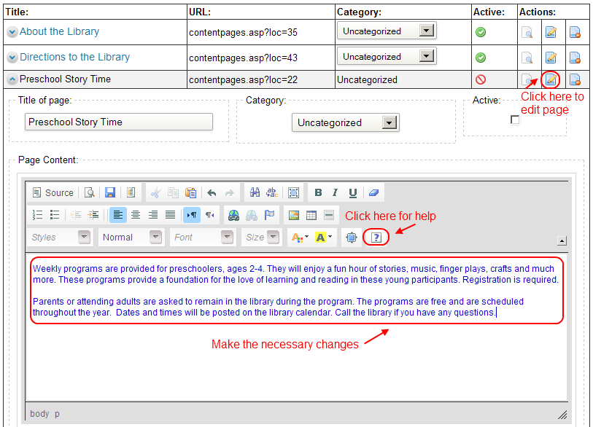593x427 pixels.
Task: Click the Save icon in editor toolbar
Action: (x=110, y=192)
